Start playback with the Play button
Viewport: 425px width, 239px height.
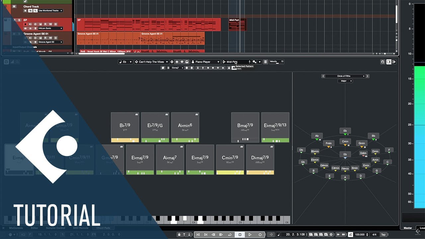[250, 235]
